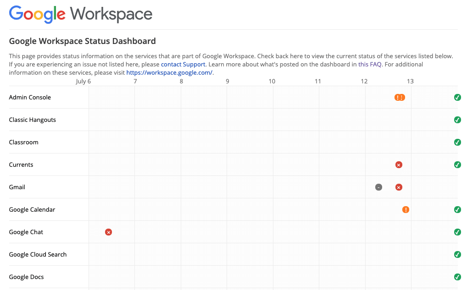Viewport: 467px width, 290px height.
Task: Click the Gmail gray status icon
Action: (378, 187)
